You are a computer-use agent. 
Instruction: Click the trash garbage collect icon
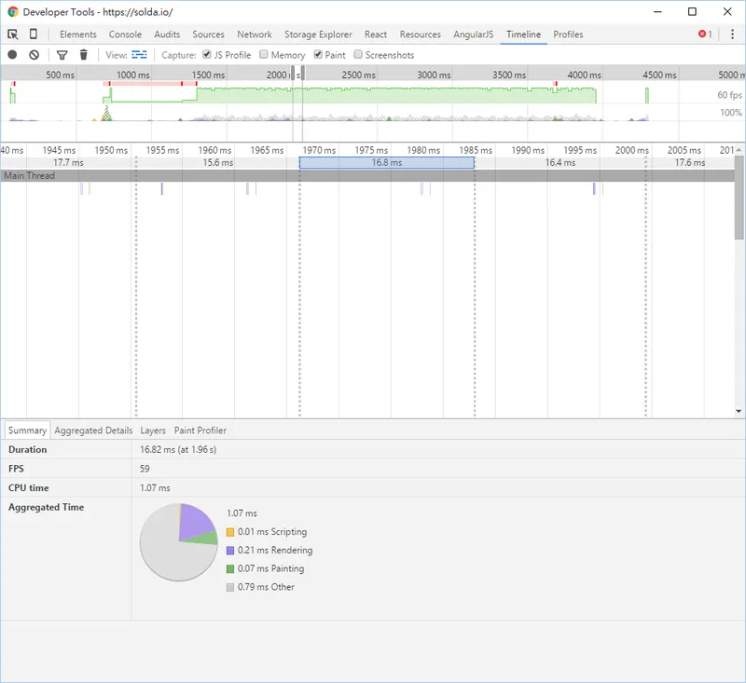tap(83, 55)
